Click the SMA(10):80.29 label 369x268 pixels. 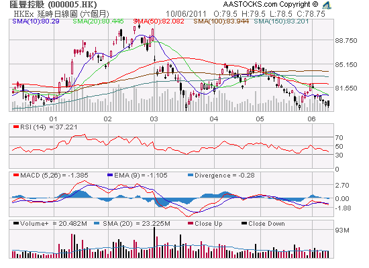(x=36, y=21)
